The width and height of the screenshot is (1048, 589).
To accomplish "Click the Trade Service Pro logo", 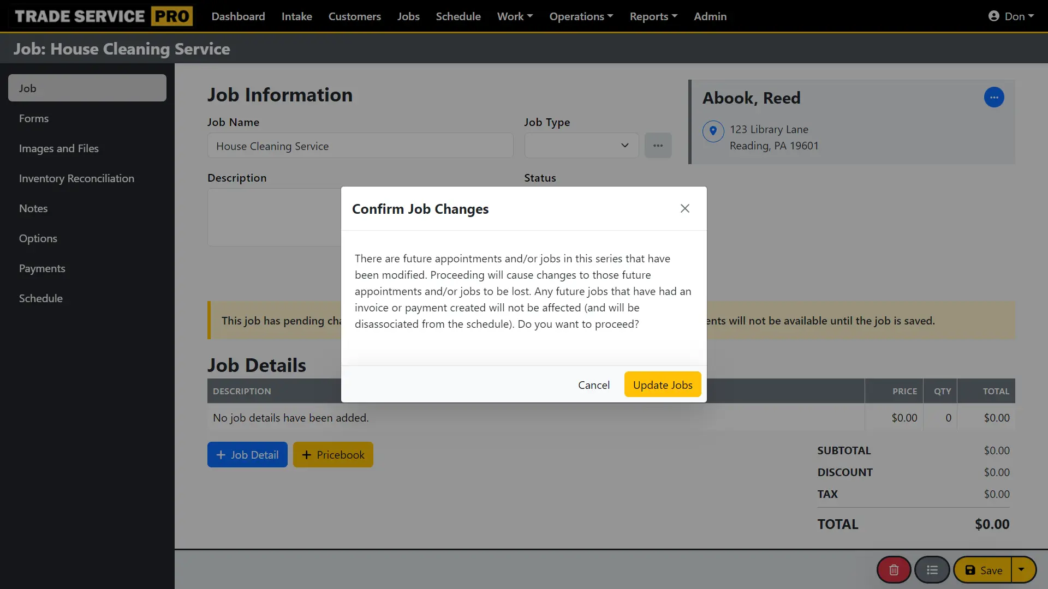I will tap(104, 16).
